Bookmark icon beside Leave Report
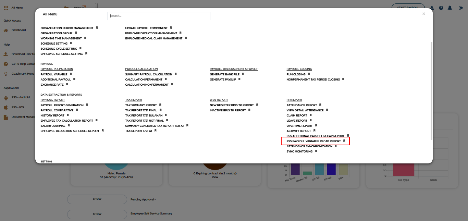The height and width of the screenshot is (221, 468). tap(311, 120)
